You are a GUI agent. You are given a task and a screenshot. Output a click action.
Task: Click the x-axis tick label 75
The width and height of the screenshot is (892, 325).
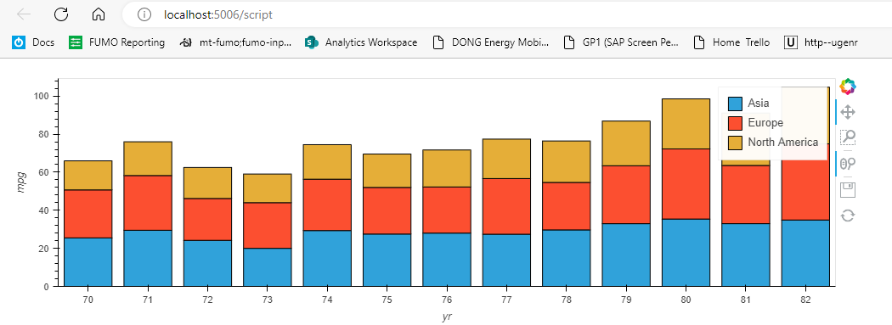(x=387, y=300)
